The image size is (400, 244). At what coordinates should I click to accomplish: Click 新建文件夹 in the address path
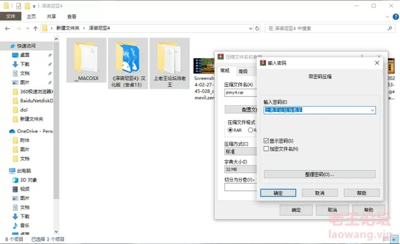(x=68, y=28)
